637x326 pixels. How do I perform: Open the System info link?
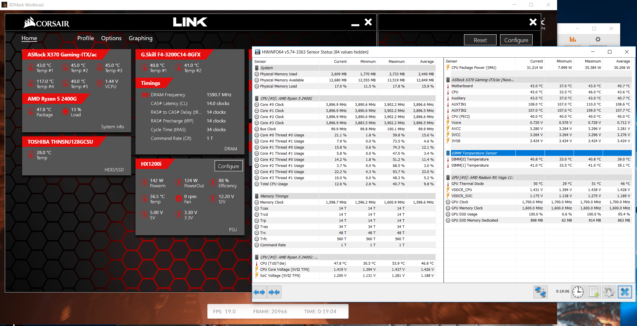(x=113, y=127)
